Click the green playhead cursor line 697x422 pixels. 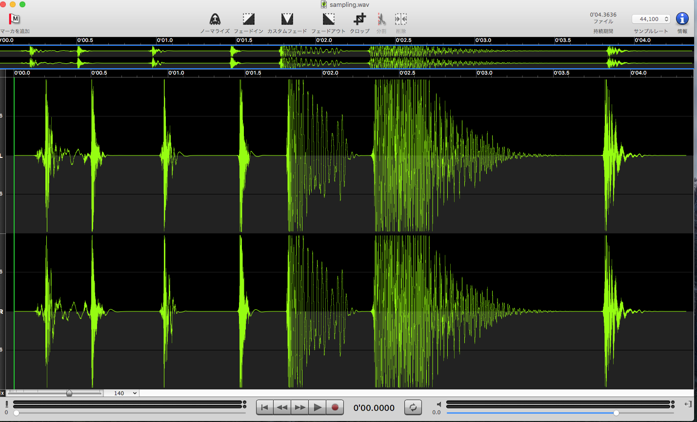tap(14, 233)
